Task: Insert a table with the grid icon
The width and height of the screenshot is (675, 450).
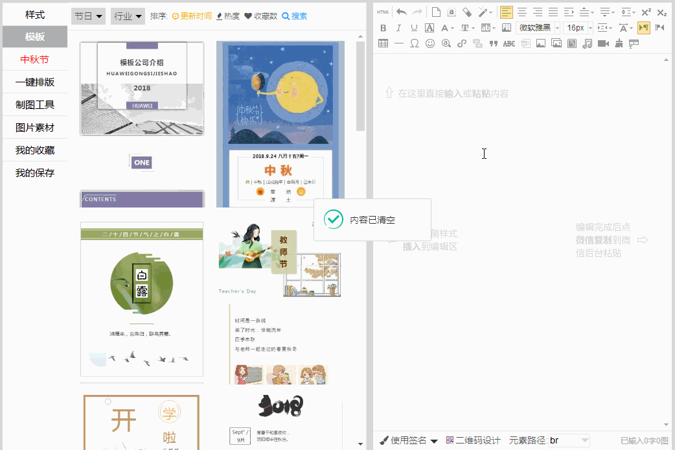Action: click(383, 43)
